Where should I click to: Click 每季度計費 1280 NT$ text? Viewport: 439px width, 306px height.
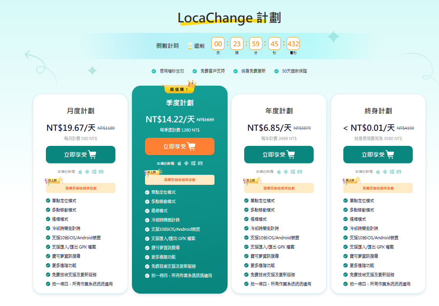[180, 130]
